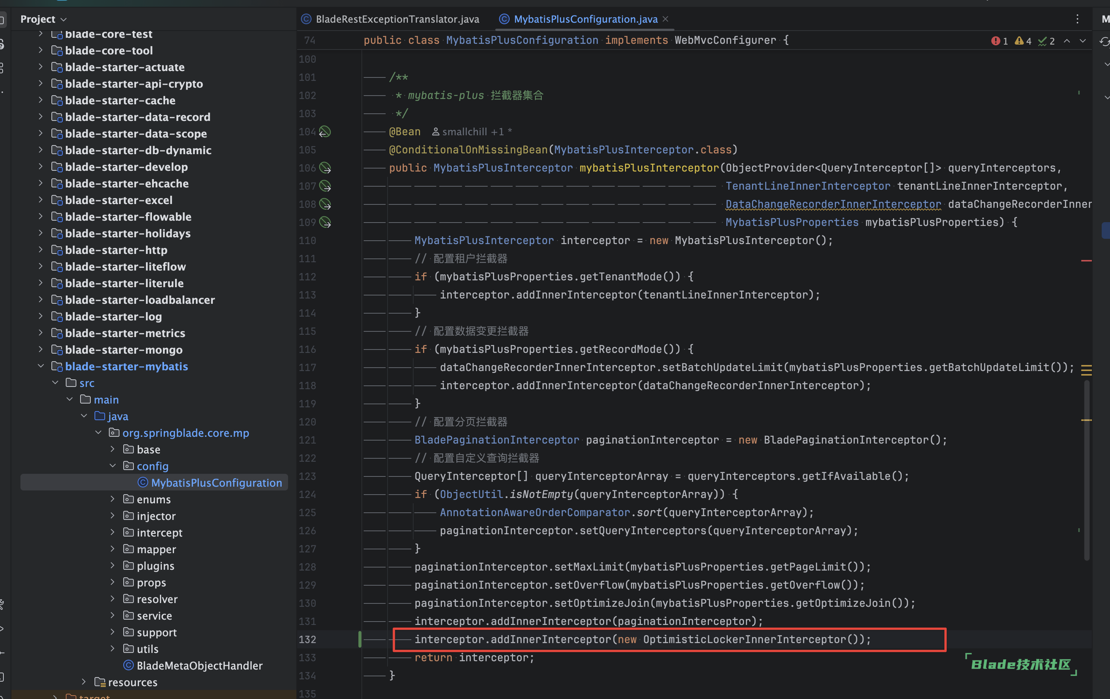Select blade-starter-mongo module
The width and height of the screenshot is (1110, 699).
pos(124,350)
